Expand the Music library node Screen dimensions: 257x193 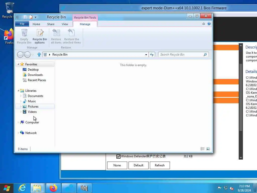click(21, 101)
